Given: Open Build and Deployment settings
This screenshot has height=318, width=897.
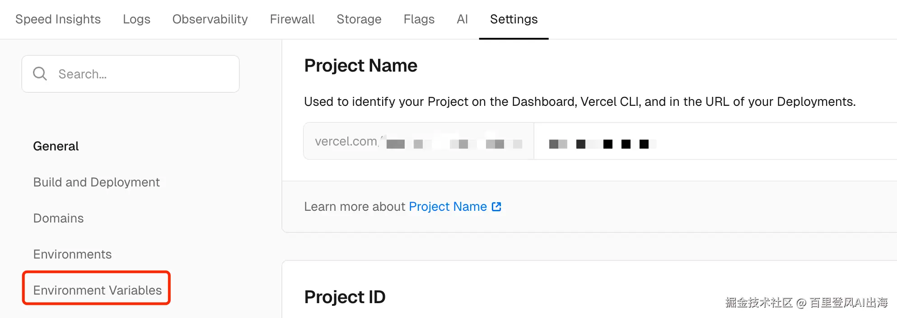Looking at the screenshot, I should pos(96,182).
